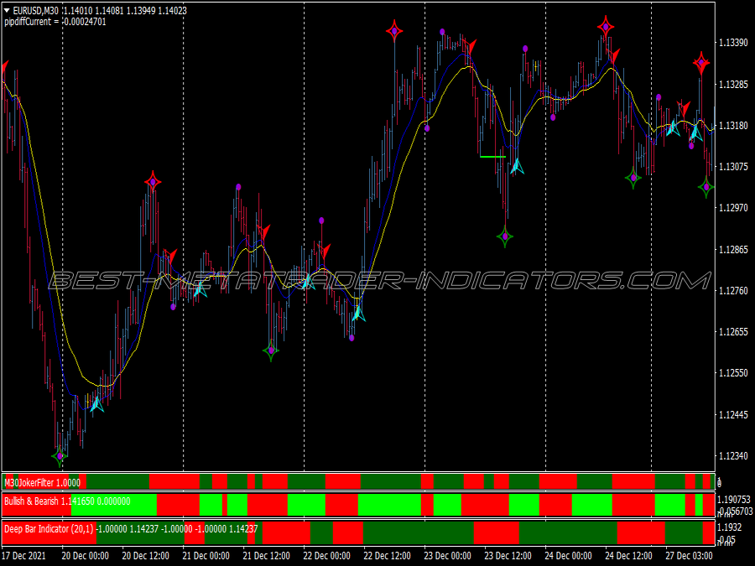Click the cyan up arrow before the 22 Dec rally

click(x=358, y=314)
